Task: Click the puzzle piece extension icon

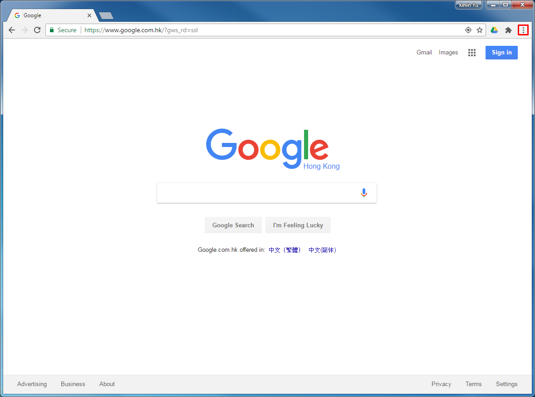Action: 508,30
